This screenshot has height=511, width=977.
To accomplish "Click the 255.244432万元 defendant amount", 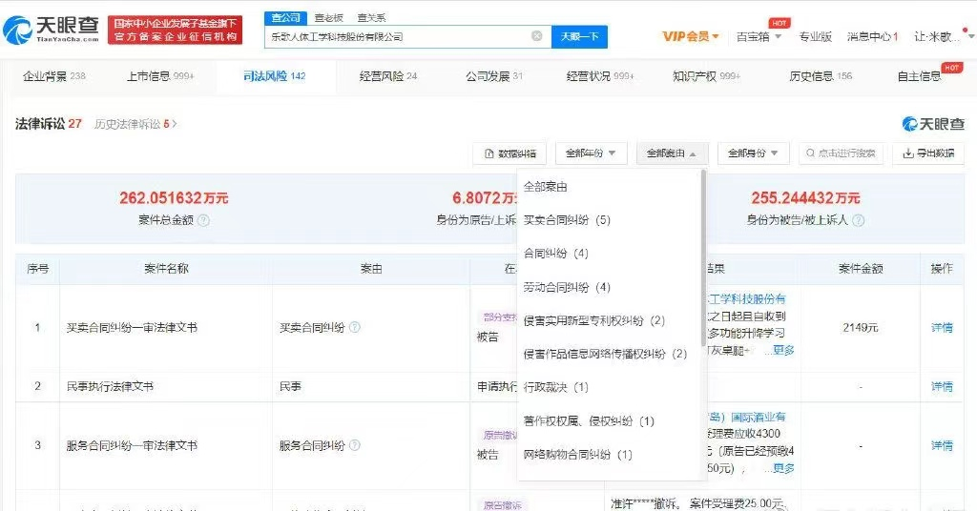I will click(x=805, y=198).
